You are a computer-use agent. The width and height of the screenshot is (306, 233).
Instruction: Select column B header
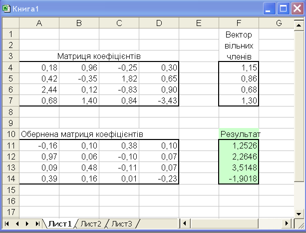(x=79, y=23)
